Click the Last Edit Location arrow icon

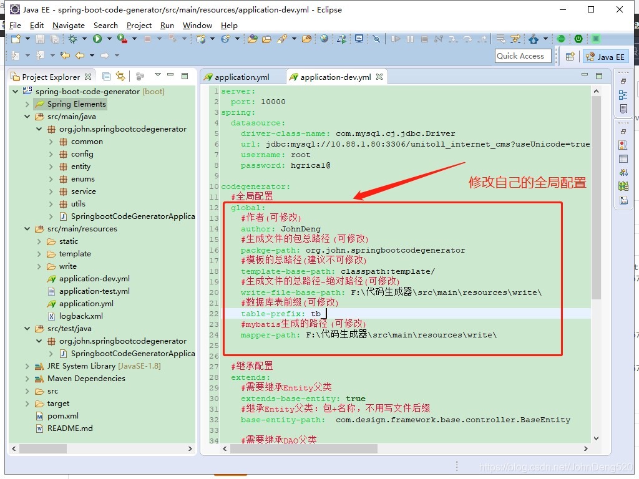pyautogui.click(x=65, y=56)
